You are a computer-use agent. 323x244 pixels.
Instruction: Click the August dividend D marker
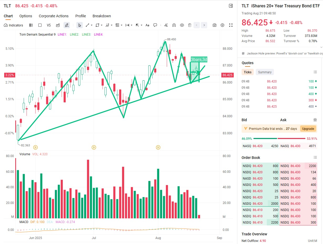tap(158, 147)
